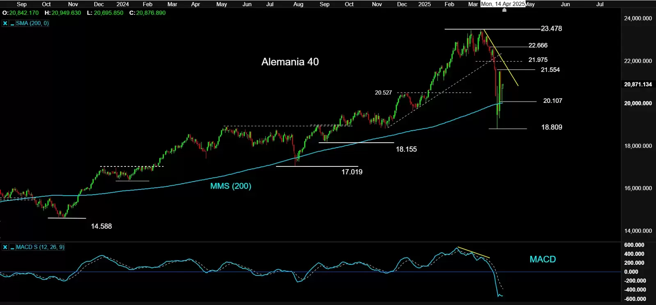Click the gray date cursor marker arrow
656x305 pixels.
coord(504,10)
